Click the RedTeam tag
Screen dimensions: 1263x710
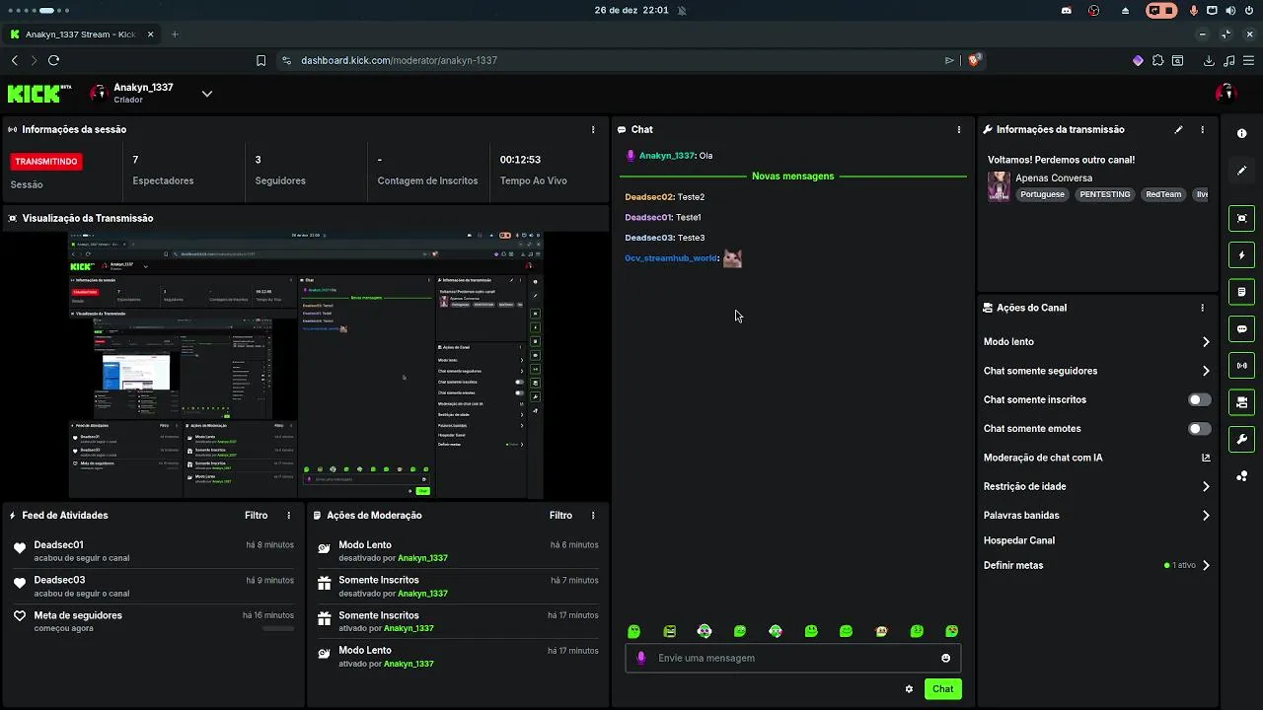tap(1162, 194)
